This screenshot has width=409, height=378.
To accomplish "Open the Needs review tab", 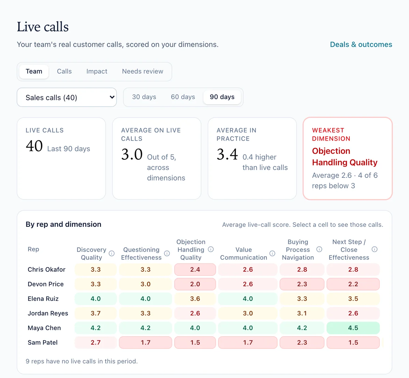I will 142,72.
